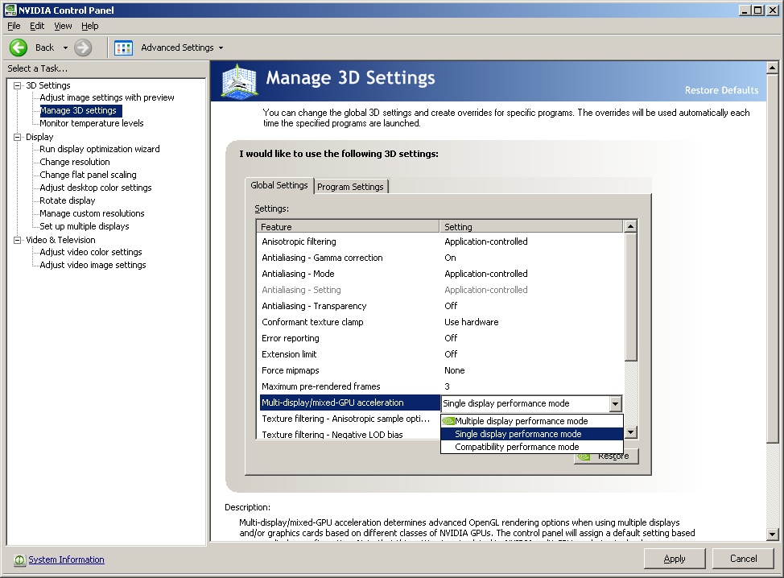The image size is (784, 578).
Task: Click the settings list scroll up arrow
Action: click(x=630, y=226)
